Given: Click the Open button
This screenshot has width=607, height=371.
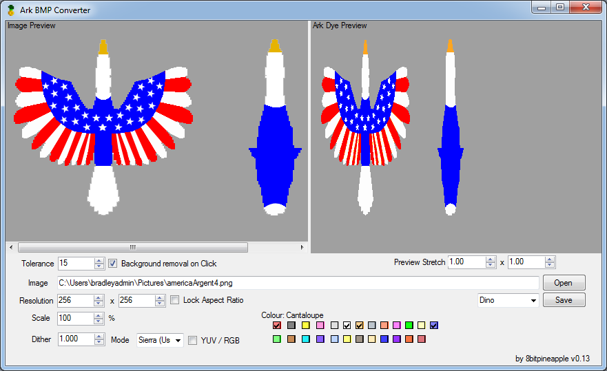Looking at the screenshot, I should [x=564, y=283].
